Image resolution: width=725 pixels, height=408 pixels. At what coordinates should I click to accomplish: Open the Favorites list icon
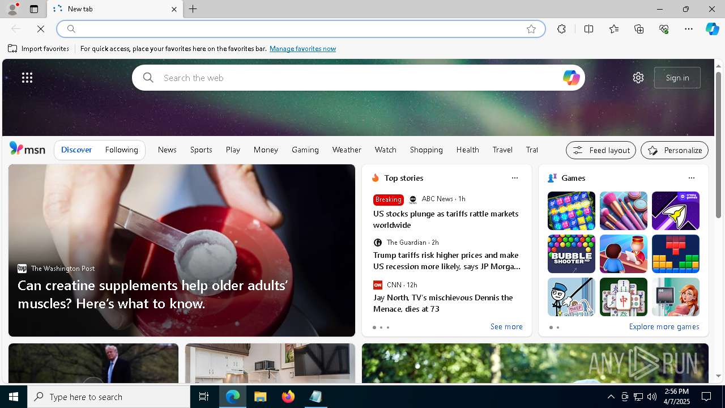coord(614,29)
